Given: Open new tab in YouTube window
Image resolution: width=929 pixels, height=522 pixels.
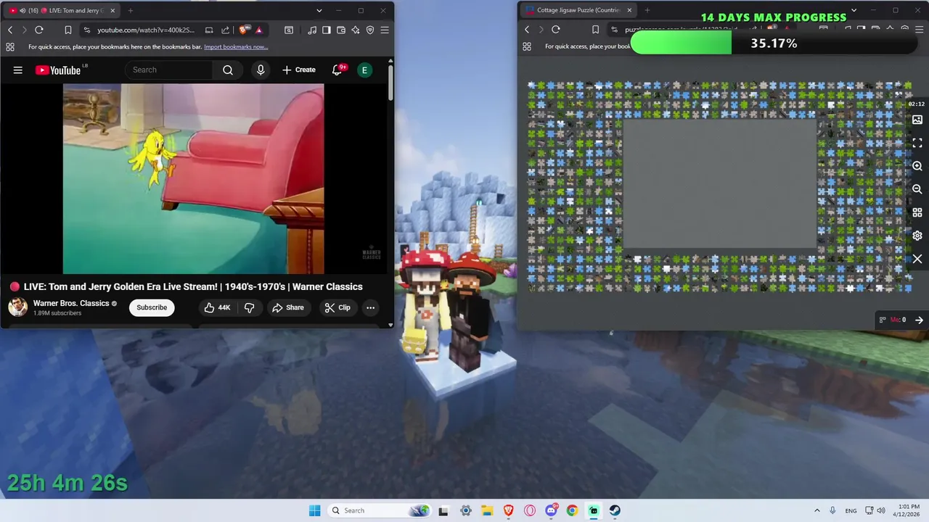Looking at the screenshot, I should coord(131,11).
